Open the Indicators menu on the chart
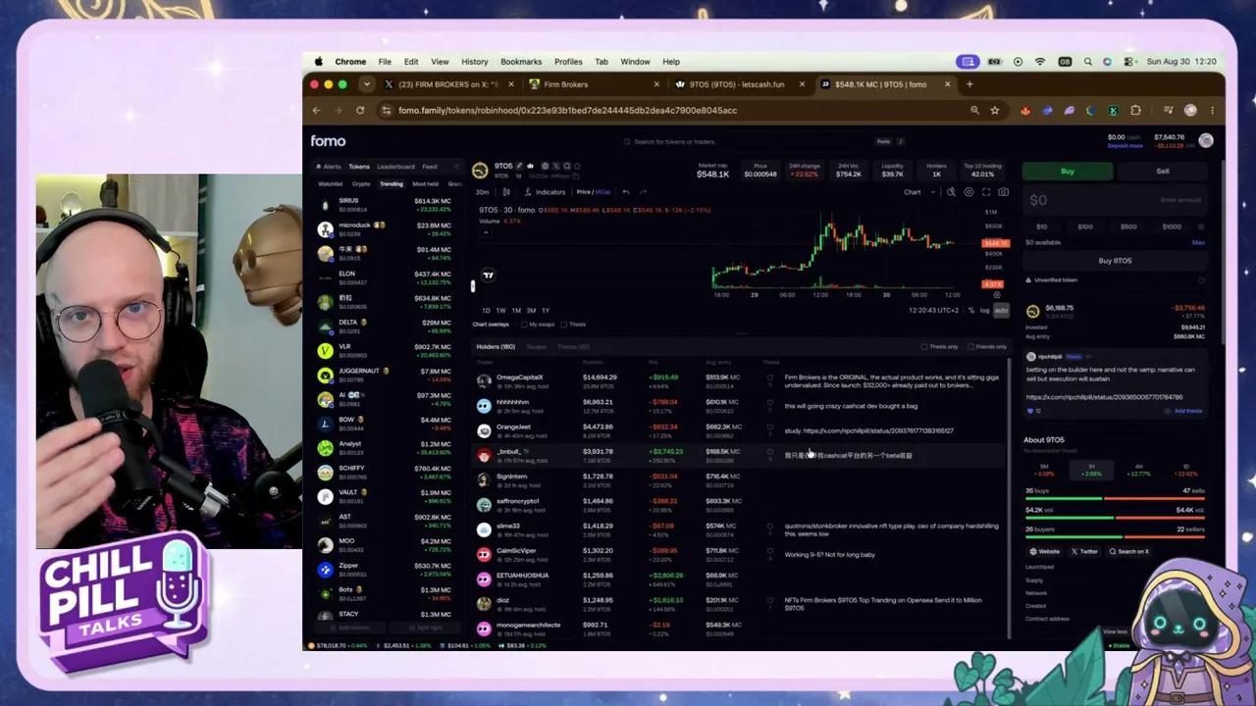 click(x=545, y=192)
